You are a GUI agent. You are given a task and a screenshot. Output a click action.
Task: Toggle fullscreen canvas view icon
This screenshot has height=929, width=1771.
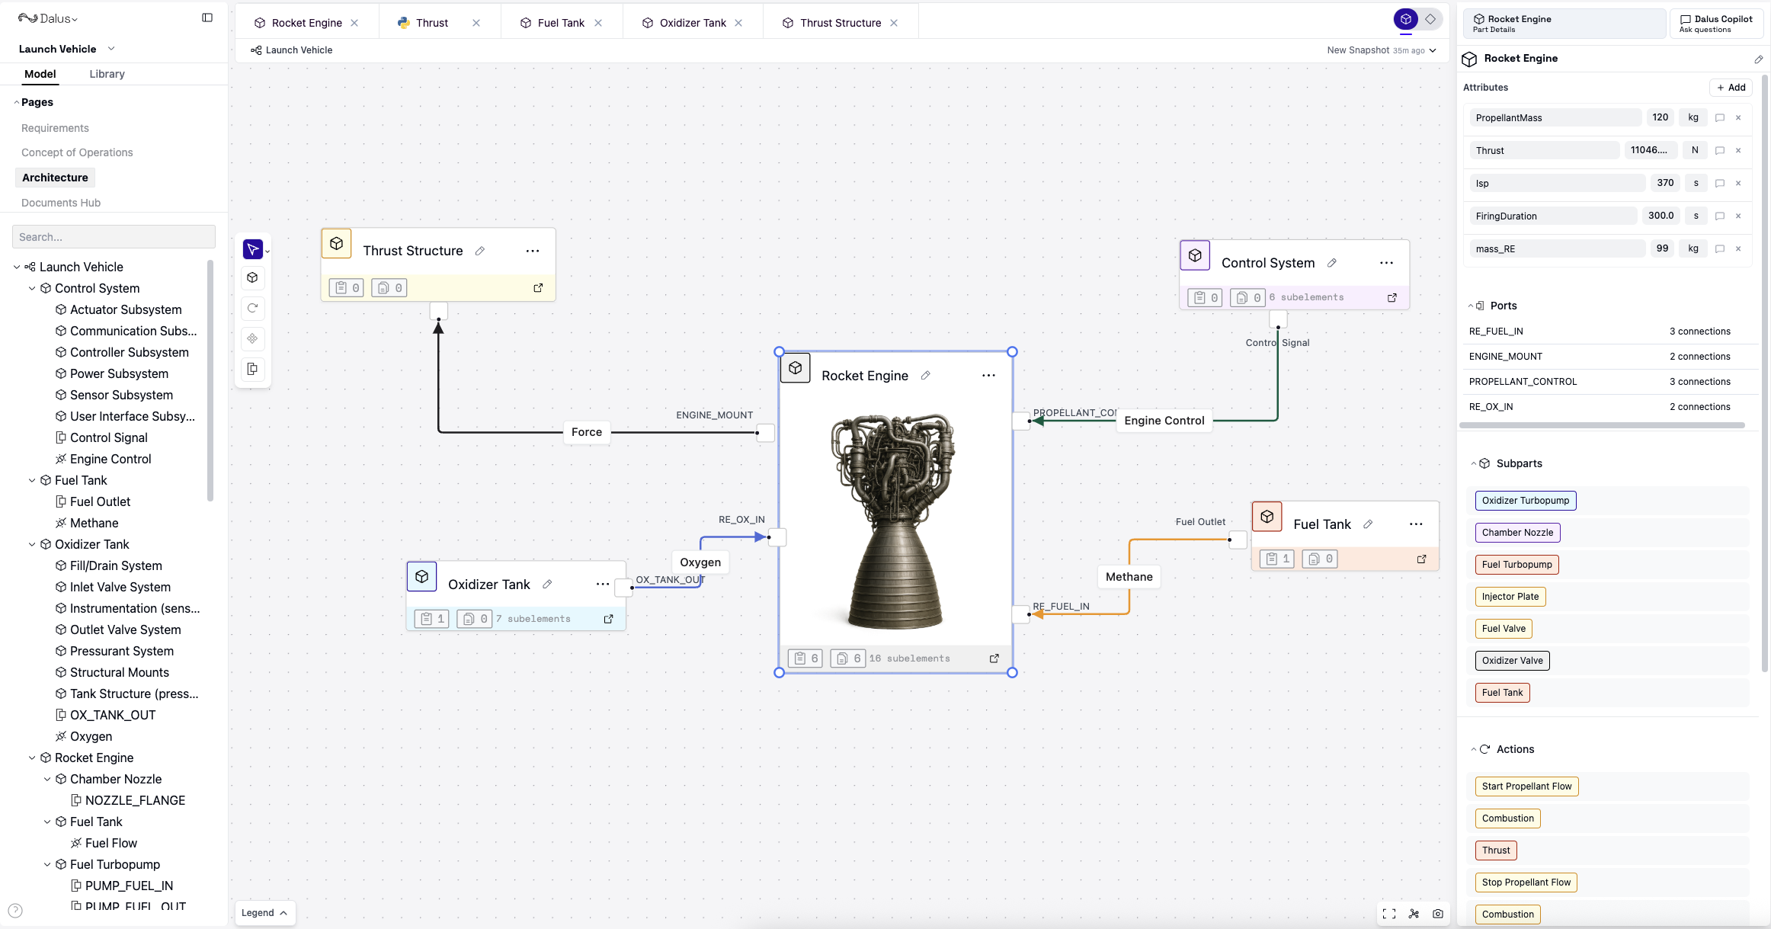pyautogui.click(x=1388, y=913)
